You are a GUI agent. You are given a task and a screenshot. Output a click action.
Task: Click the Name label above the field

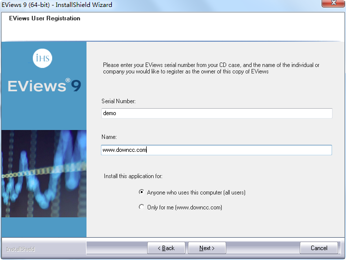tap(109, 136)
